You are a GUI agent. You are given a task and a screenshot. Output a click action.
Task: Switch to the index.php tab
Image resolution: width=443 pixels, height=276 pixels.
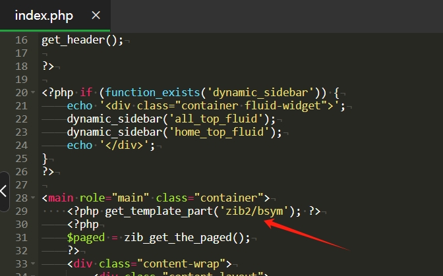tap(44, 15)
